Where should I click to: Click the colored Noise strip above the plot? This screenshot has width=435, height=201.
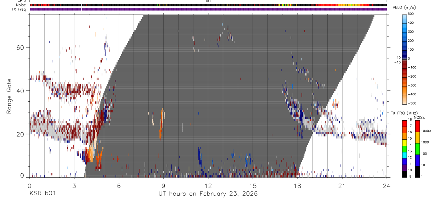pos(208,5)
